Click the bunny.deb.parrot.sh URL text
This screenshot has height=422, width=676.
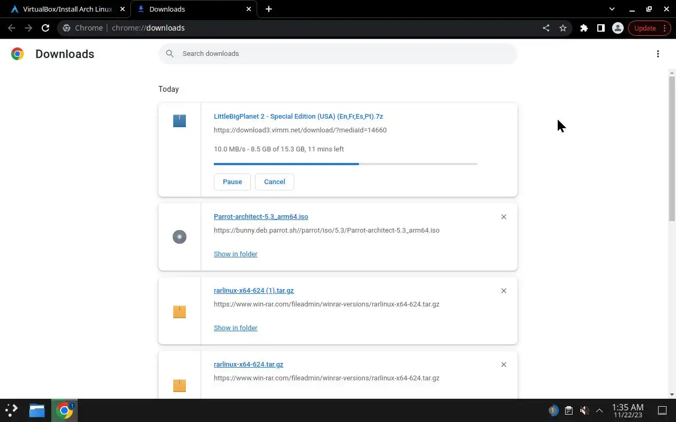click(326, 231)
